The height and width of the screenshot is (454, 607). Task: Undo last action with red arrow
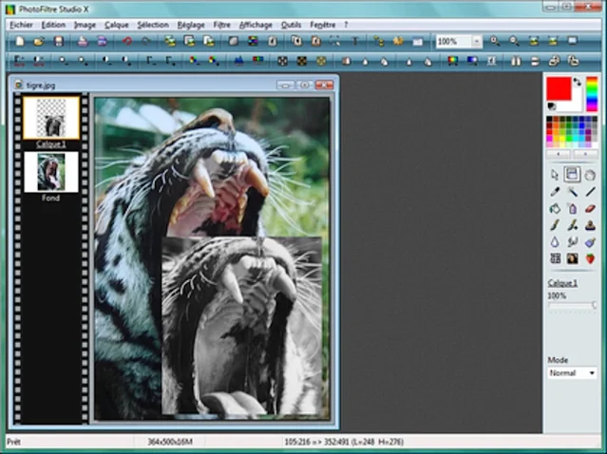tap(127, 41)
